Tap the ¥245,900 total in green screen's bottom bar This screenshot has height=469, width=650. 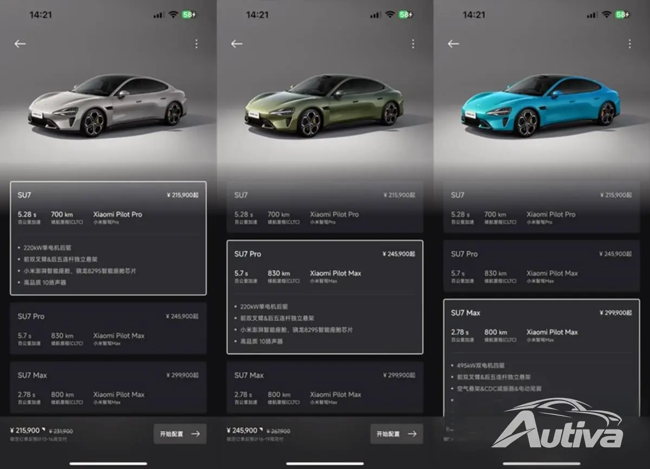(x=242, y=431)
